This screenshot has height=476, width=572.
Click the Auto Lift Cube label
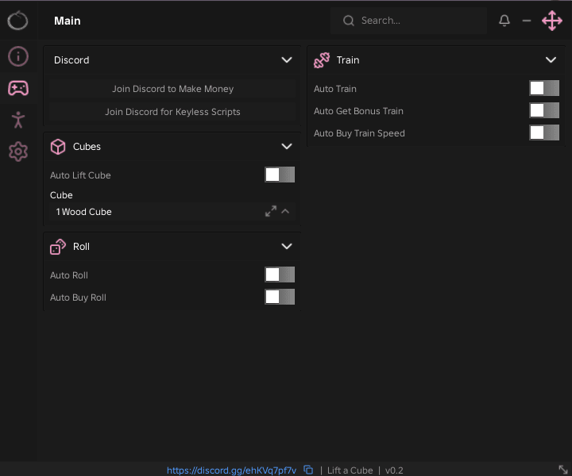(80, 175)
